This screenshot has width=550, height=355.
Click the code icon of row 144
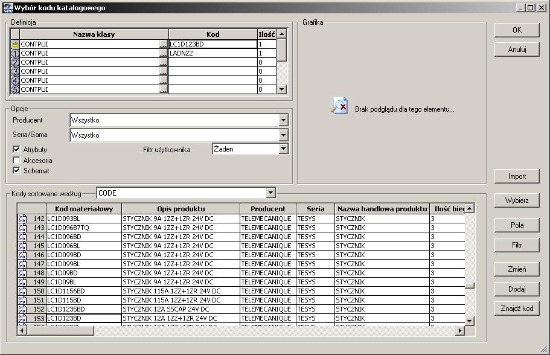pyautogui.click(x=22, y=237)
